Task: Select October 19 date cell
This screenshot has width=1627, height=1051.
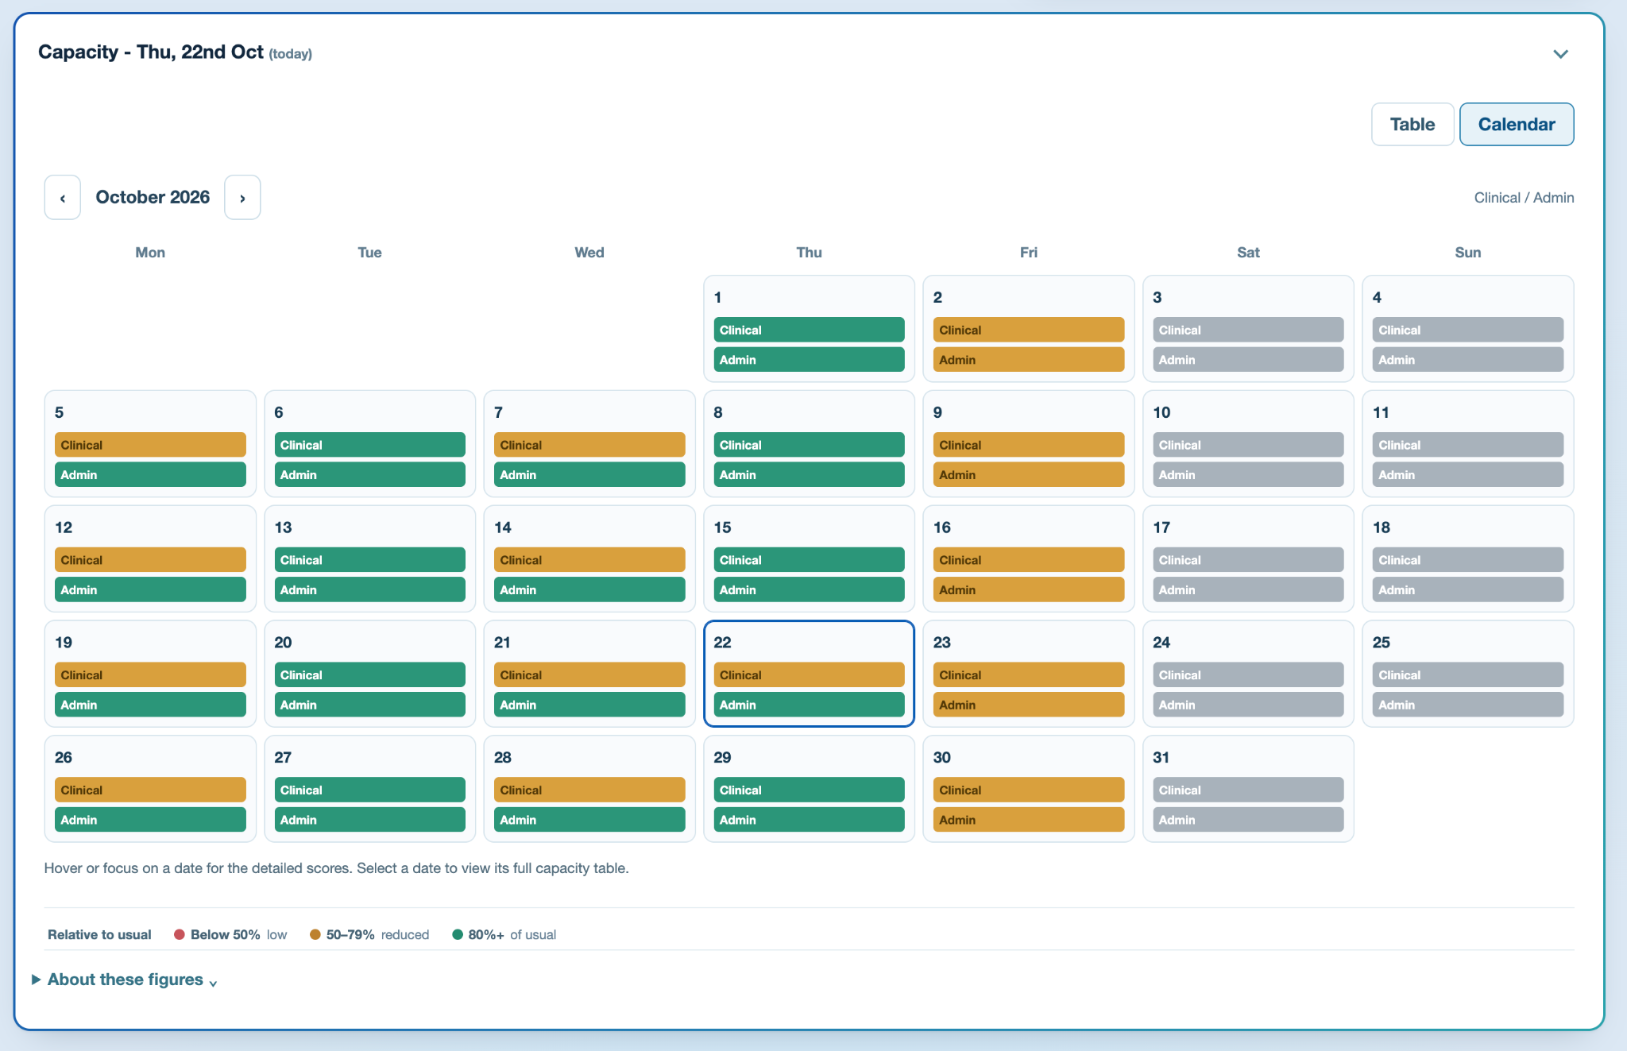Action: pos(150,674)
